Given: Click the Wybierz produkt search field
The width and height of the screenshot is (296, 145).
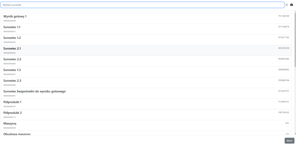Looking at the screenshot, I should (142, 5).
